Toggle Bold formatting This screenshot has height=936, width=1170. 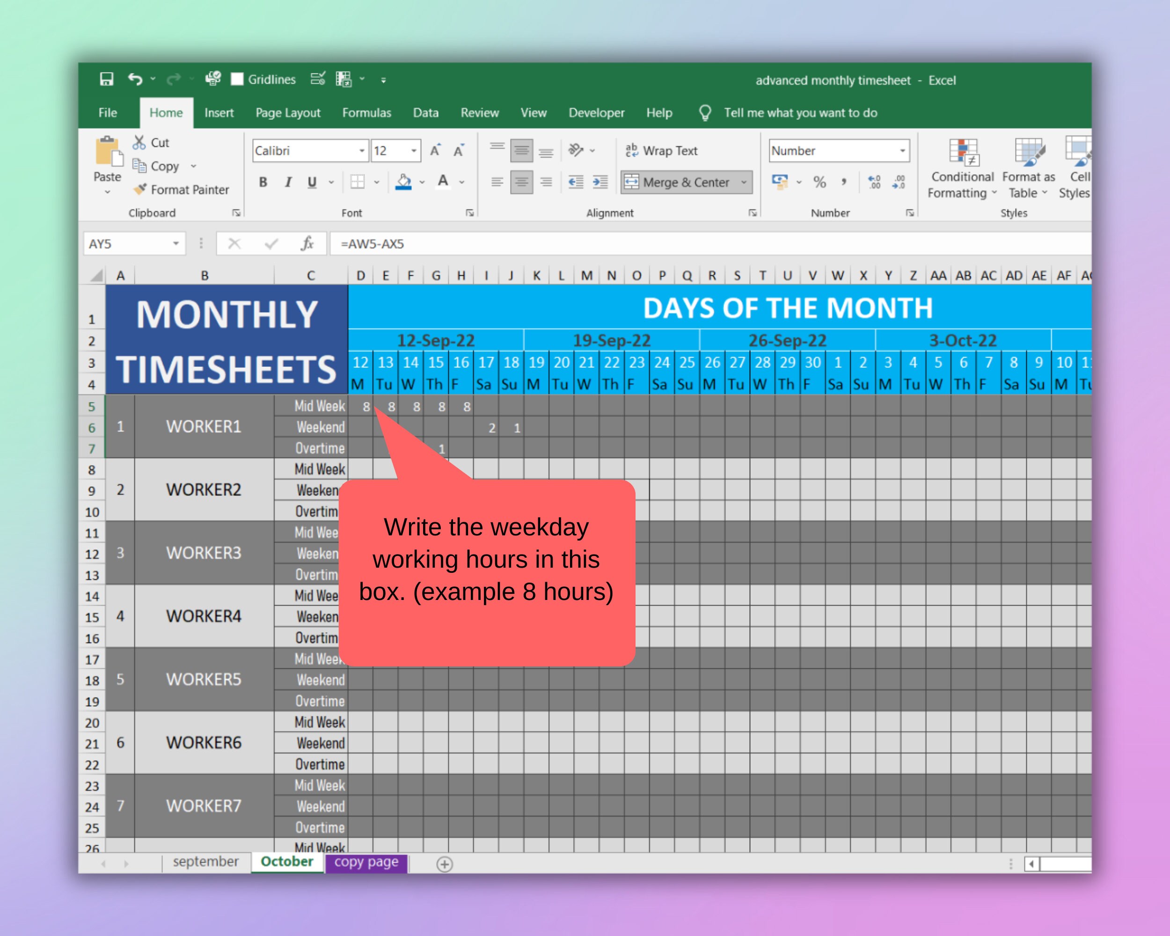(x=263, y=183)
